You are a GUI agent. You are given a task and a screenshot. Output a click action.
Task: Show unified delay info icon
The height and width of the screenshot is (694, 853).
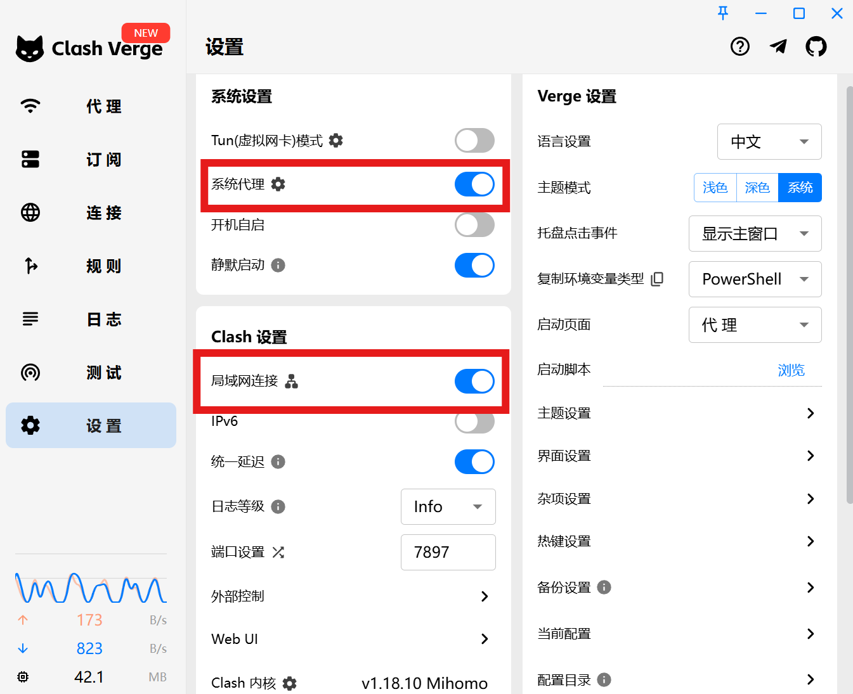click(278, 461)
